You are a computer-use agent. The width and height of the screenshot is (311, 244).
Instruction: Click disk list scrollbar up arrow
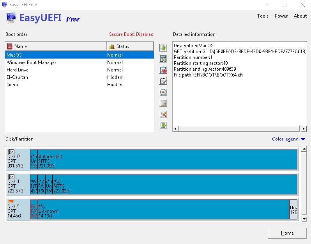tap(304, 149)
